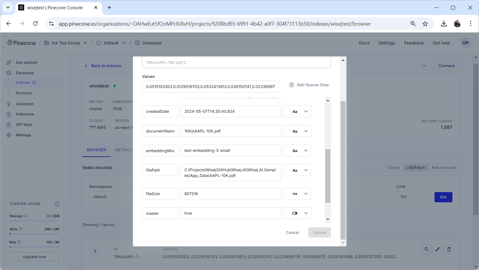
Task: Click the Get button
Action: pos(443,197)
